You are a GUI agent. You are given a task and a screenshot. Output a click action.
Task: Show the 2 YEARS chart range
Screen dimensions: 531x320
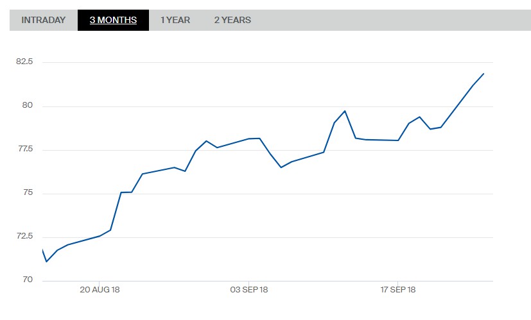[232, 20]
